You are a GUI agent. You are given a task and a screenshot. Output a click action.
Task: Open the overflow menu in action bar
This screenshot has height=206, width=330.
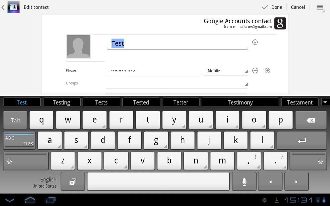click(320, 7)
